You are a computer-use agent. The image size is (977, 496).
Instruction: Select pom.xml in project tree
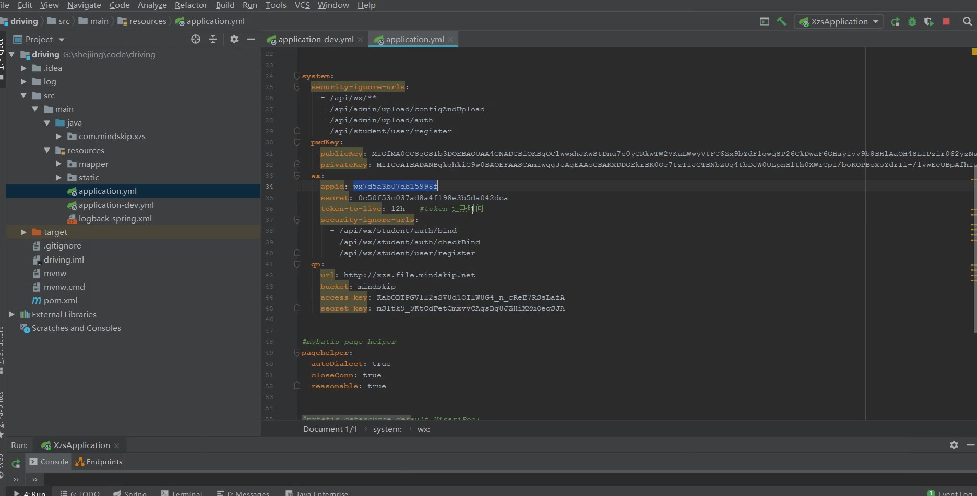(60, 301)
